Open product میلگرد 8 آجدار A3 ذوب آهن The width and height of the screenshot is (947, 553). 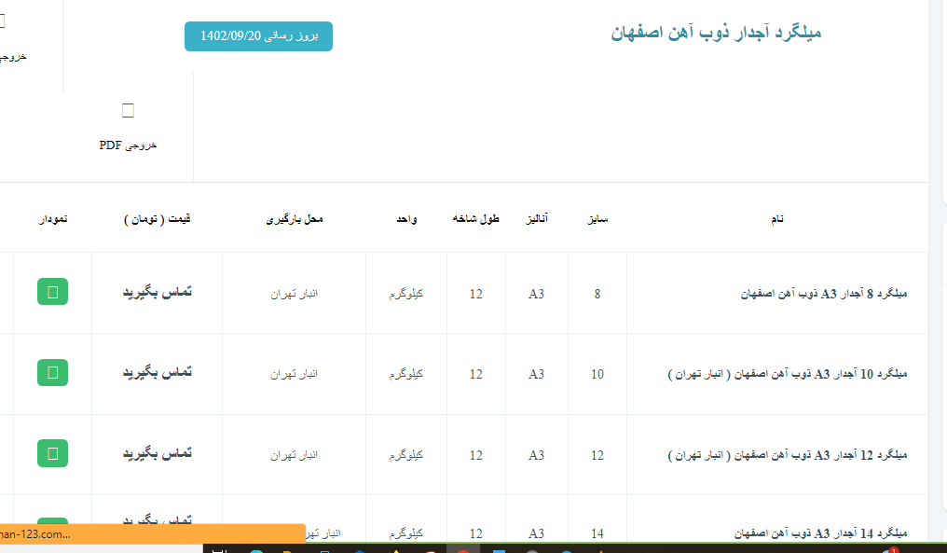tap(823, 293)
